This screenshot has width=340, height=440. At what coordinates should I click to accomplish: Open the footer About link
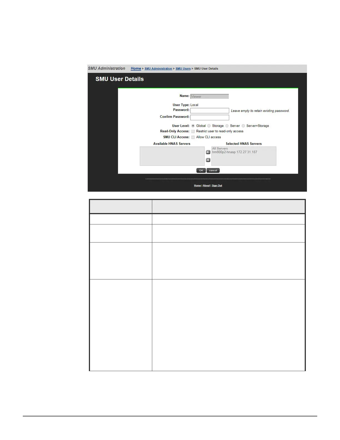(x=206, y=186)
